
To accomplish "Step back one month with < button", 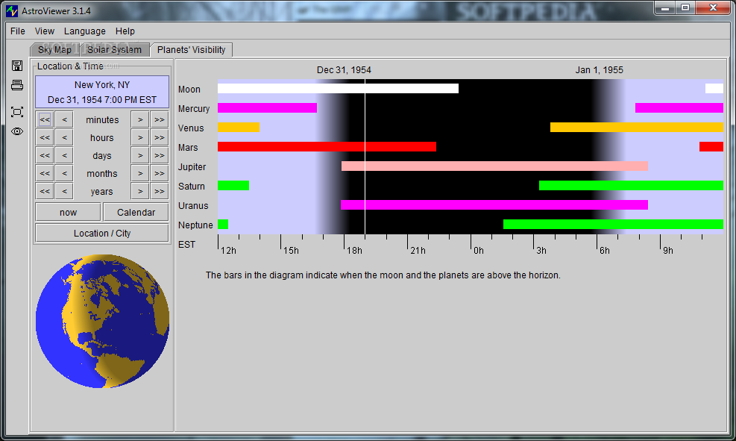I will click(64, 173).
